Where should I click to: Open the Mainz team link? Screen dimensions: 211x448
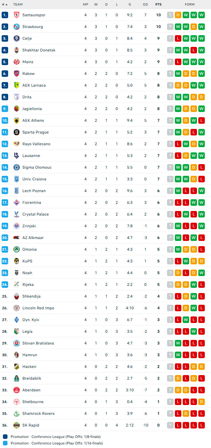tap(28, 62)
